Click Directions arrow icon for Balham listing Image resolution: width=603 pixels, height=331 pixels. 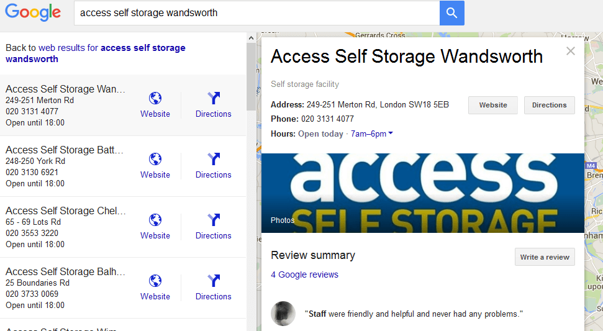coord(214,281)
